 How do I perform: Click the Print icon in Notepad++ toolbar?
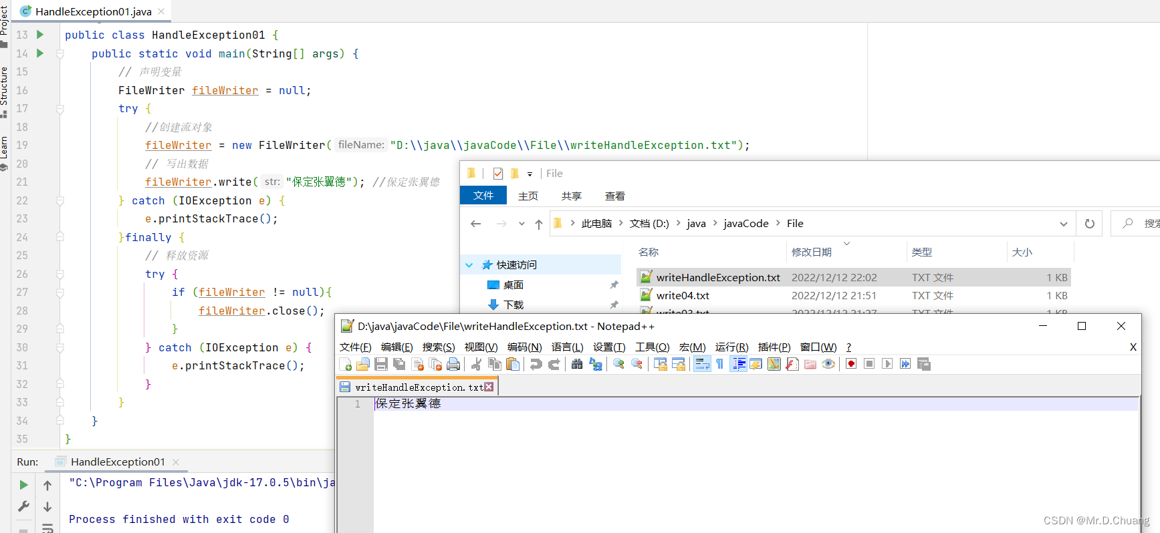(453, 364)
